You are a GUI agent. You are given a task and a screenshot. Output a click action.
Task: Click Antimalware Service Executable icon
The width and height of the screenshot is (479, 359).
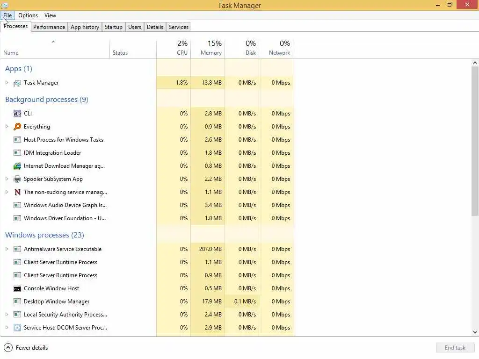[x=17, y=249]
